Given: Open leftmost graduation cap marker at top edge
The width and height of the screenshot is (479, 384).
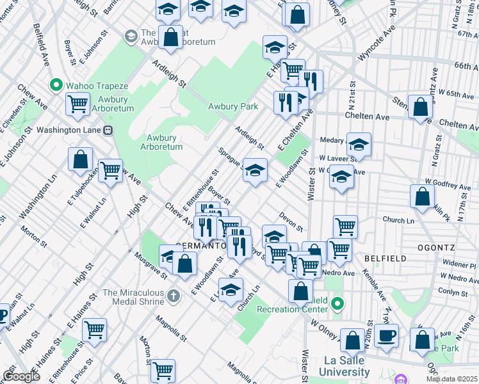Looking at the screenshot, I should coord(168,10).
